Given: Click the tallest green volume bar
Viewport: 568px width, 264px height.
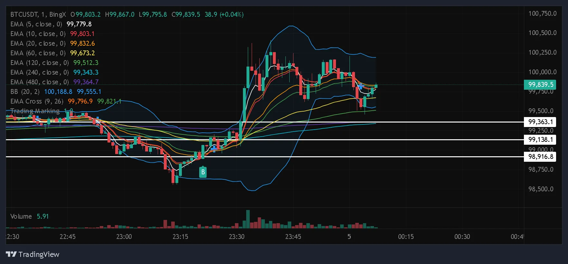Looking at the screenshot, I should point(248,219).
